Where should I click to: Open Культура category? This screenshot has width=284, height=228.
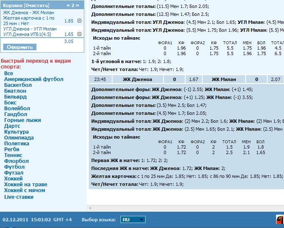[17, 132]
